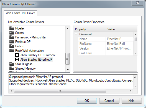Select the Saia-Burgess label
This screenshot has width=146, height=108.
click(24, 64)
